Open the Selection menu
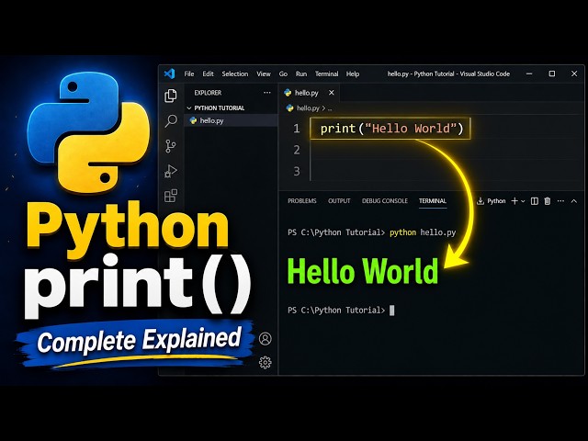588x441 pixels. point(235,73)
